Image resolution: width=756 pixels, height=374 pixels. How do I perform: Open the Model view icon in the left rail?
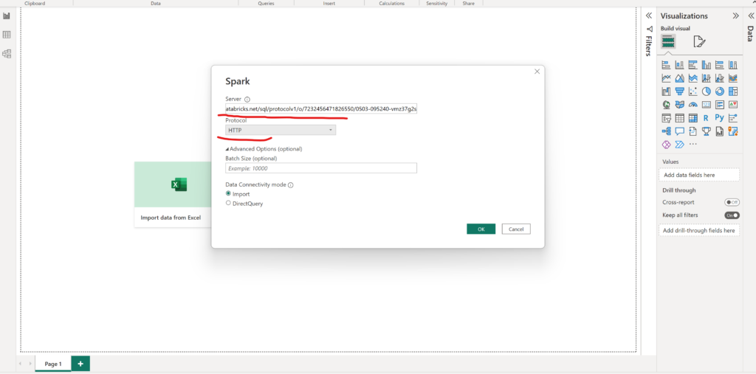7,54
